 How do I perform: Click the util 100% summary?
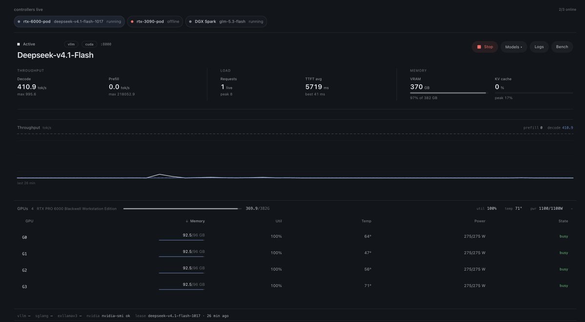[x=486, y=209]
